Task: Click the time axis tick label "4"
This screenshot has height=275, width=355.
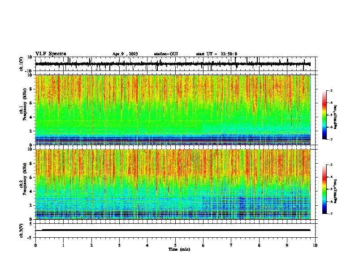Action: (147, 245)
